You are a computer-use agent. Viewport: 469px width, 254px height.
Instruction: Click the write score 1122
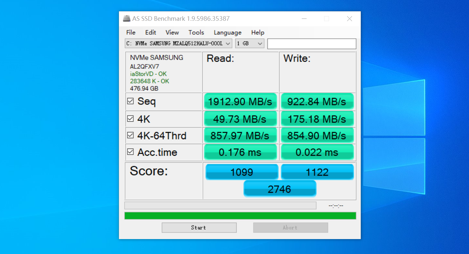click(x=317, y=172)
